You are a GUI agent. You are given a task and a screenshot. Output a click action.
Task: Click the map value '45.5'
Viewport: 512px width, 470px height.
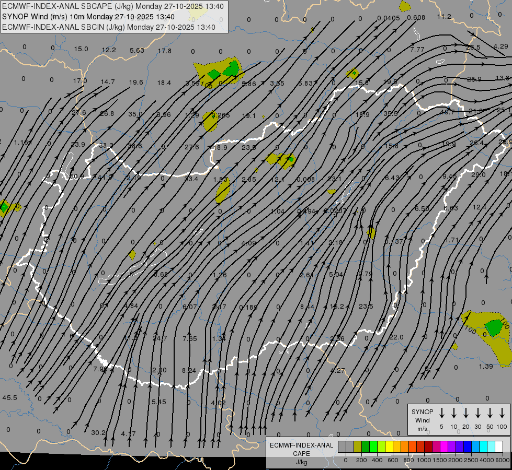tap(10, 397)
